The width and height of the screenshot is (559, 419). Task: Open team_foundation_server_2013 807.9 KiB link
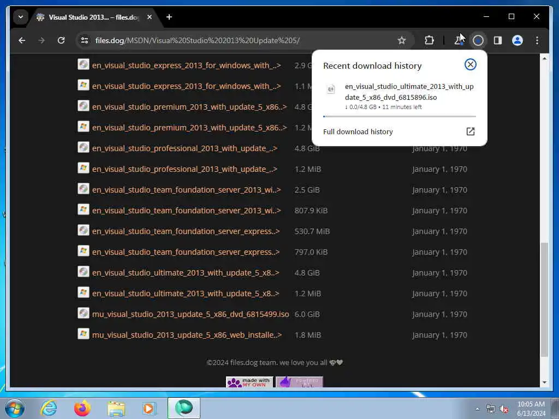186,211
